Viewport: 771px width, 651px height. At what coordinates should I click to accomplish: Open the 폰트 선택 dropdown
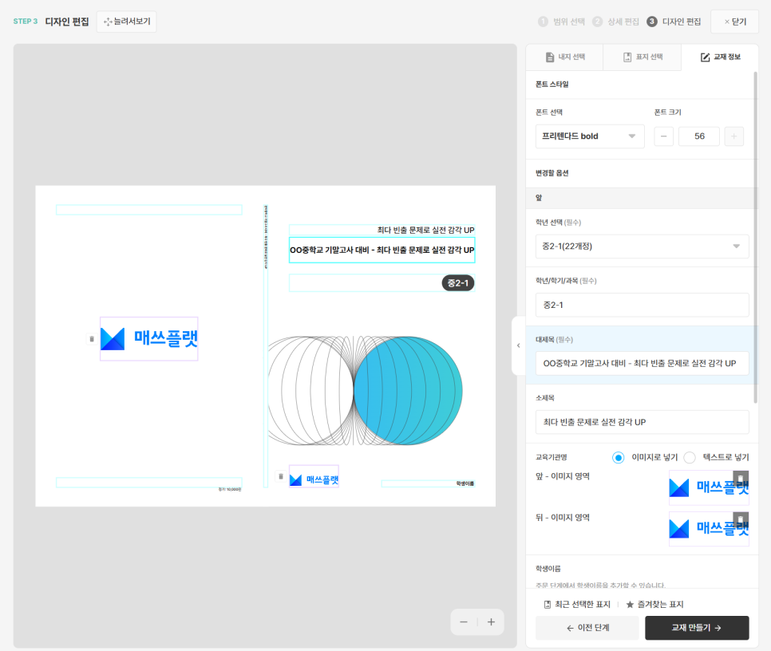tap(590, 136)
